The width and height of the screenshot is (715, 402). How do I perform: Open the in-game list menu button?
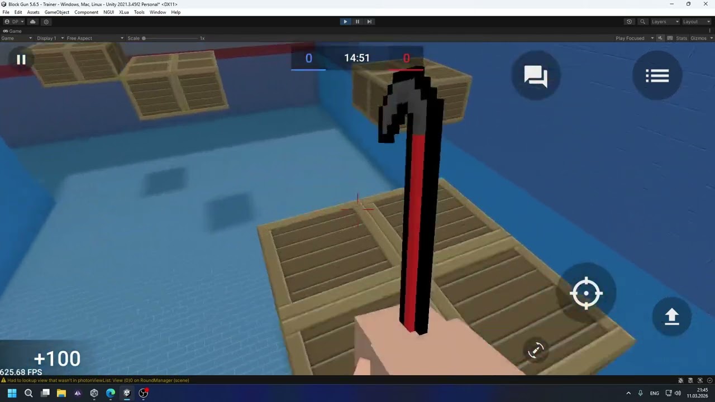coord(657,76)
